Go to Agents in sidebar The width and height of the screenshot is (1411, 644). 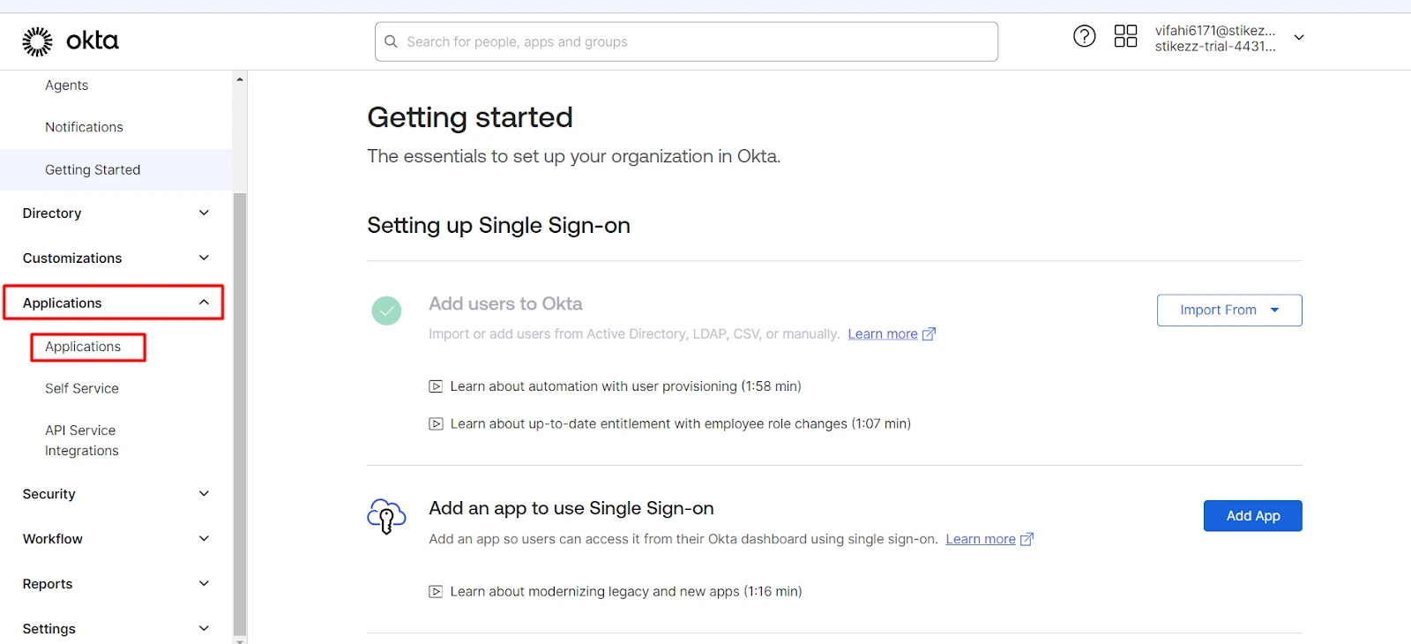(67, 86)
